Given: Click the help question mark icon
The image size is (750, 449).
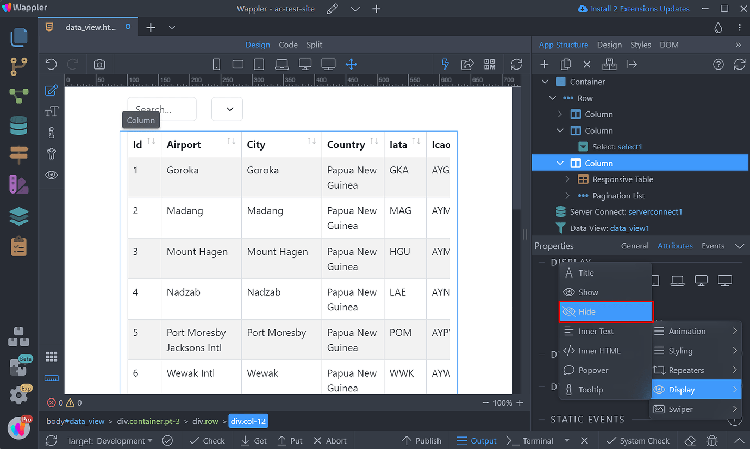Looking at the screenshot, I should [718, 65].
